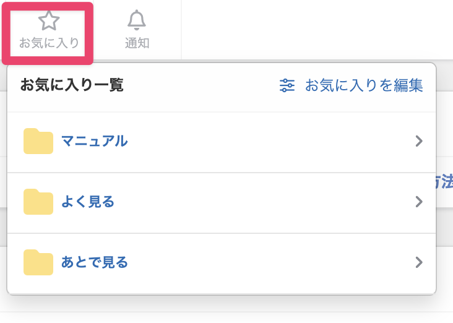Open the お気に入り tab label
The width and height of the screenshot is (453, 323).
point(49,43)
